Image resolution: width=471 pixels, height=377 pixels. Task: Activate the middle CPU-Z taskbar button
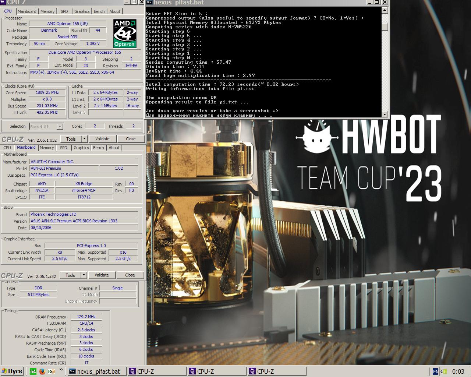point(216,371)
